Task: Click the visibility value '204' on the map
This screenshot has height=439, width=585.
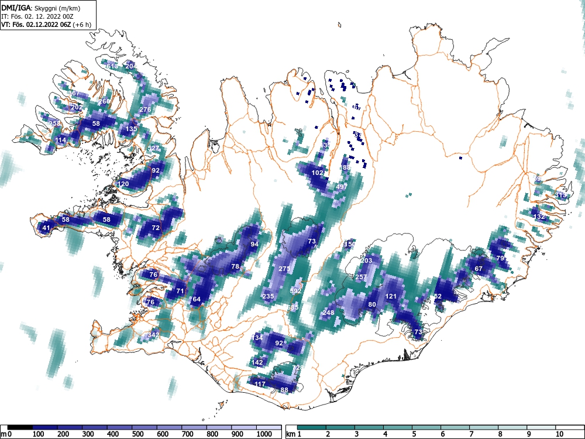Action: 131,66
